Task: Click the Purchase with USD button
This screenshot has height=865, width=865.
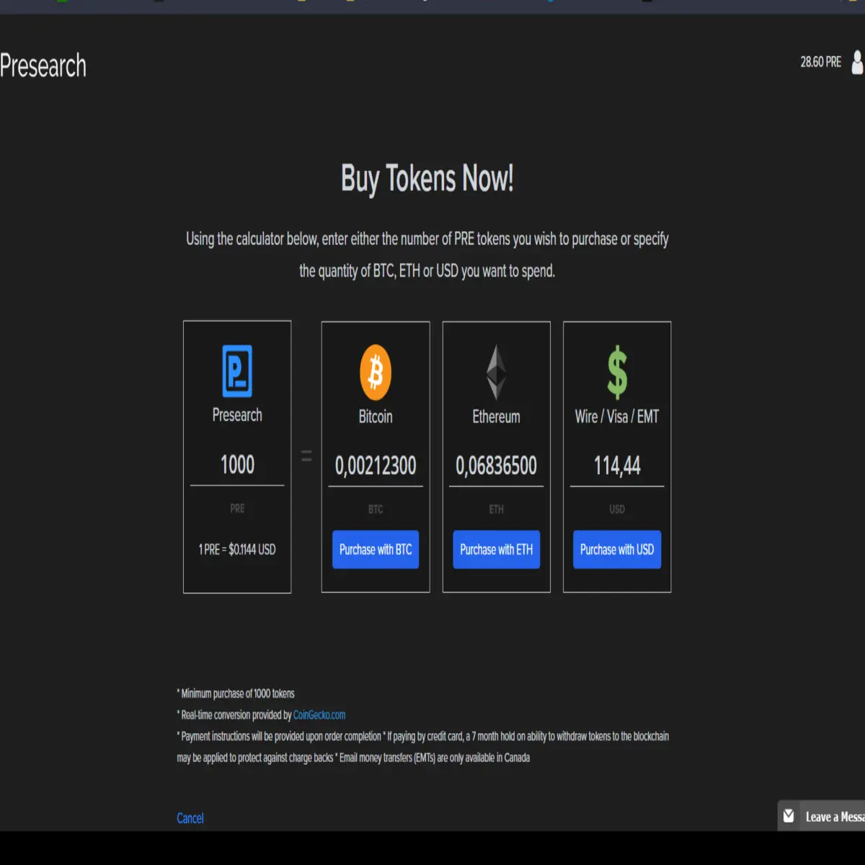Action: [x=617, y=550]
